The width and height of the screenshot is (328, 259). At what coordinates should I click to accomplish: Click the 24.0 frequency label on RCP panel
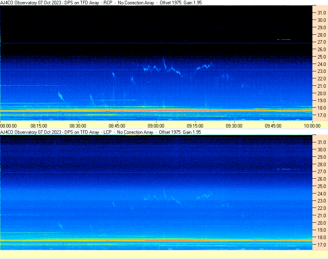[322, 64]
